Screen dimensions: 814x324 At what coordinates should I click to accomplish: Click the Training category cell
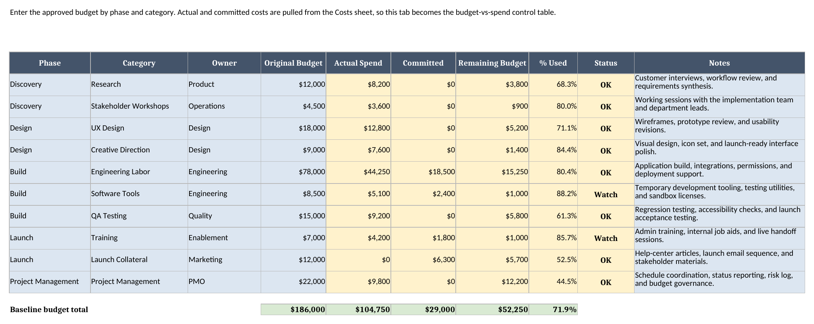(139, 238)
